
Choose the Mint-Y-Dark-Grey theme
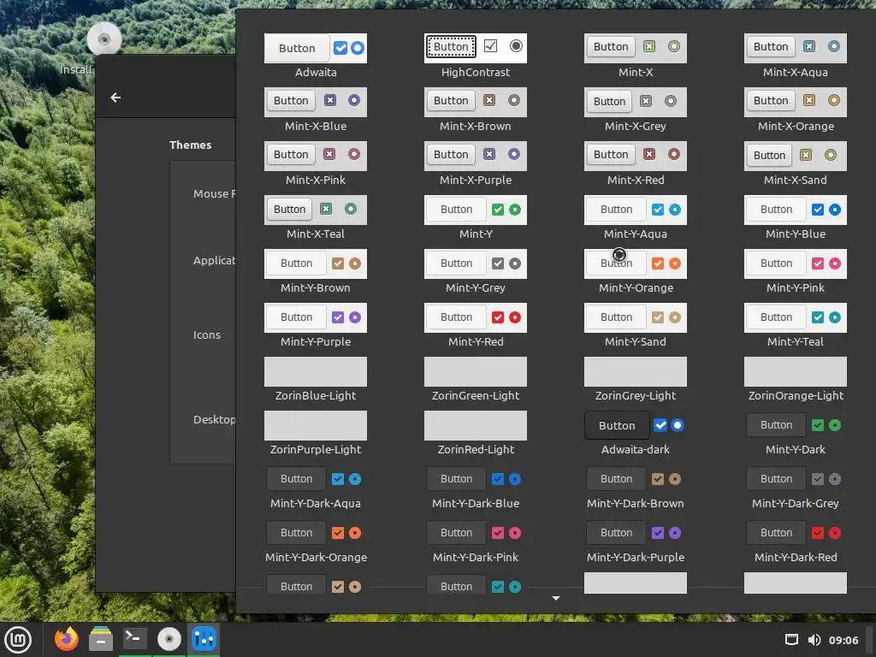[x=796, y=487]
